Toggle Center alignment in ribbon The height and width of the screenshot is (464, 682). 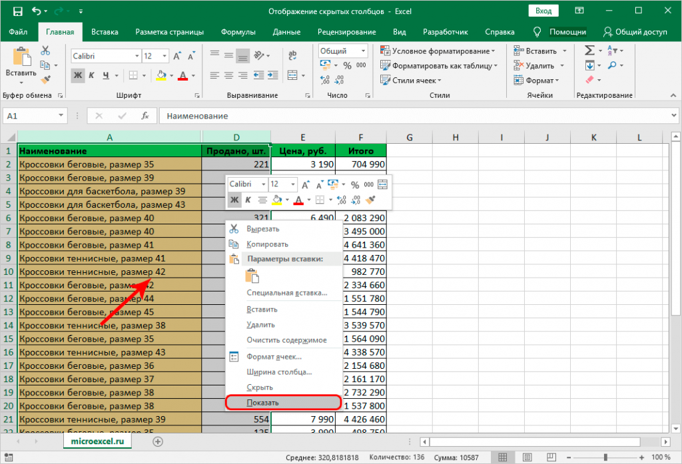(x=229, y=76)
